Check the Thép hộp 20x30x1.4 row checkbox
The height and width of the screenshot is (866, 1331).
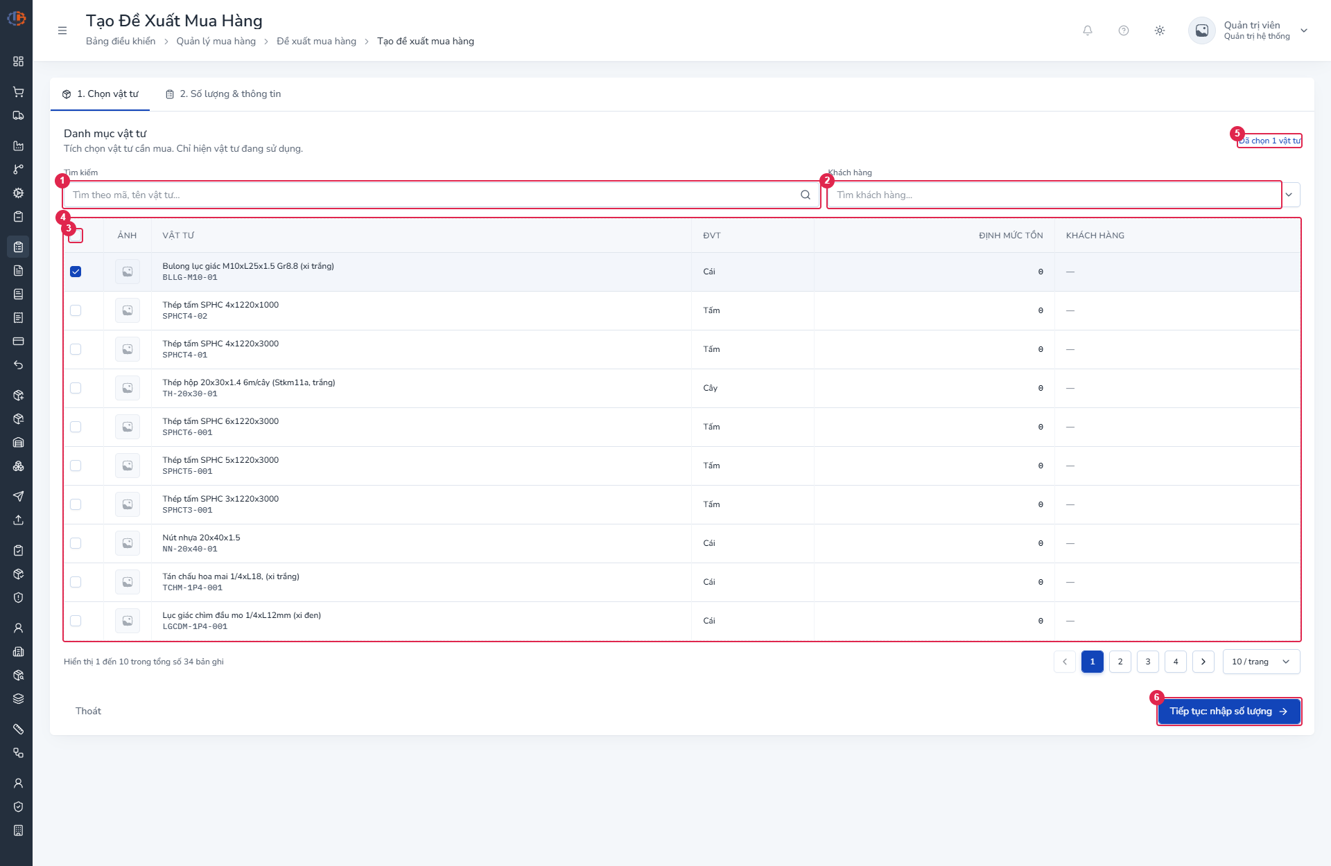pos(76,388)
